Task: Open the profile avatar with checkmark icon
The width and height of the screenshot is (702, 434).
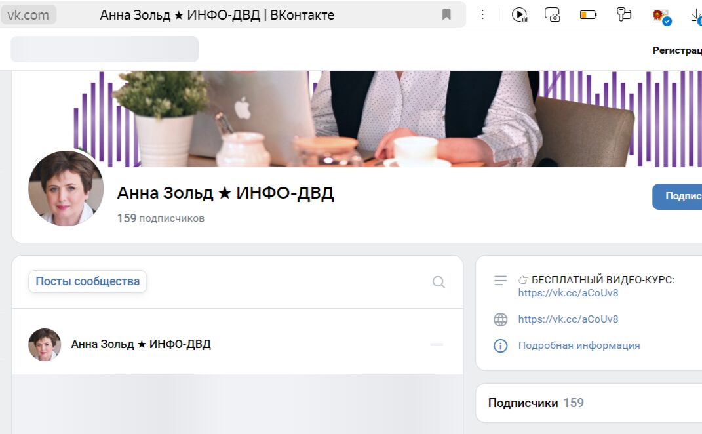Action: click(661, 16)
